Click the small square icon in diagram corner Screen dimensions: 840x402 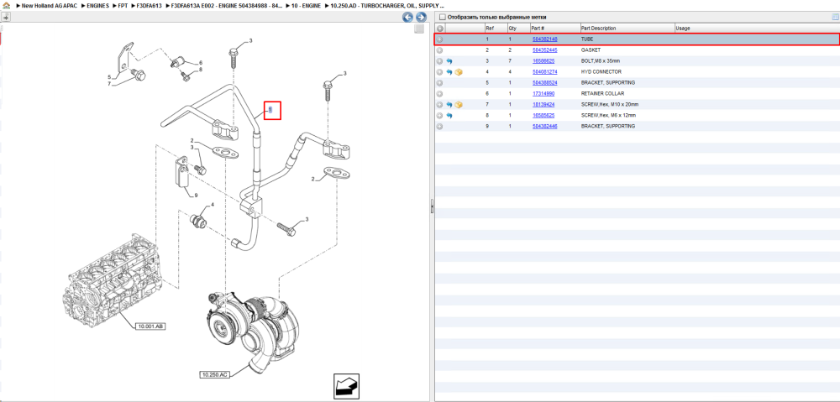[419, 29]
